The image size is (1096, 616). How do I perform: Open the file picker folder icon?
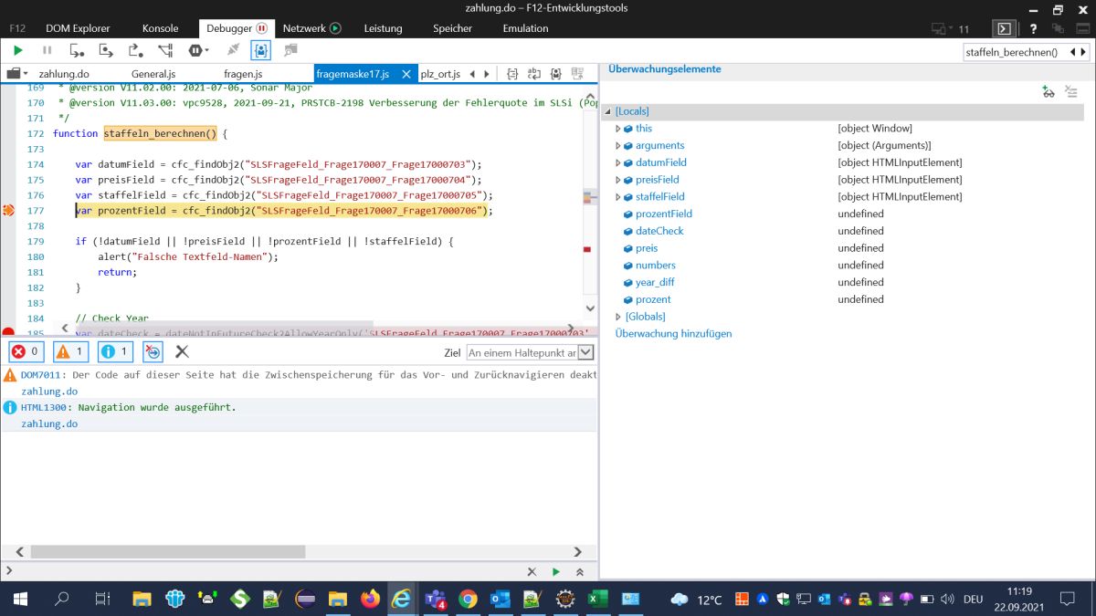point(16,73)
